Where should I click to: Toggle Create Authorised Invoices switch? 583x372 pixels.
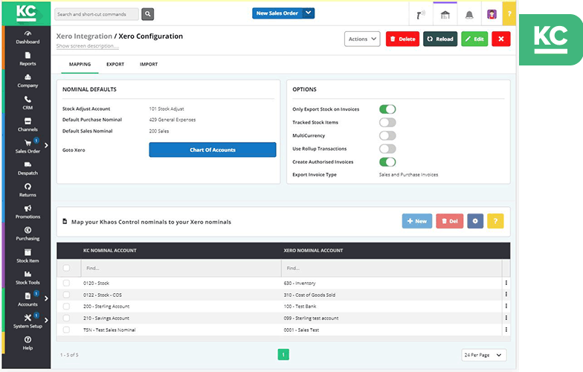tap(387, 162)
